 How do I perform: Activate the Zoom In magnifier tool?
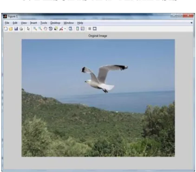[35, 29]
